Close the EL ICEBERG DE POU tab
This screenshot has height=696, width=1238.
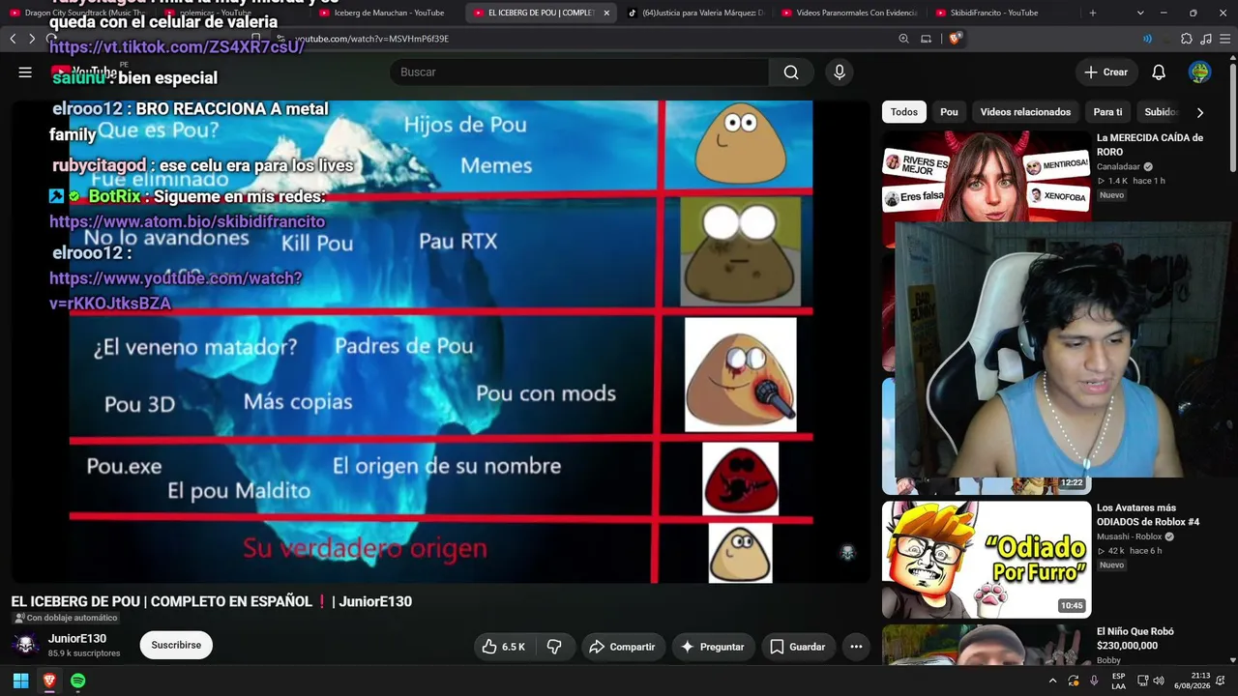pyautogui.click(x=606, y=13)
